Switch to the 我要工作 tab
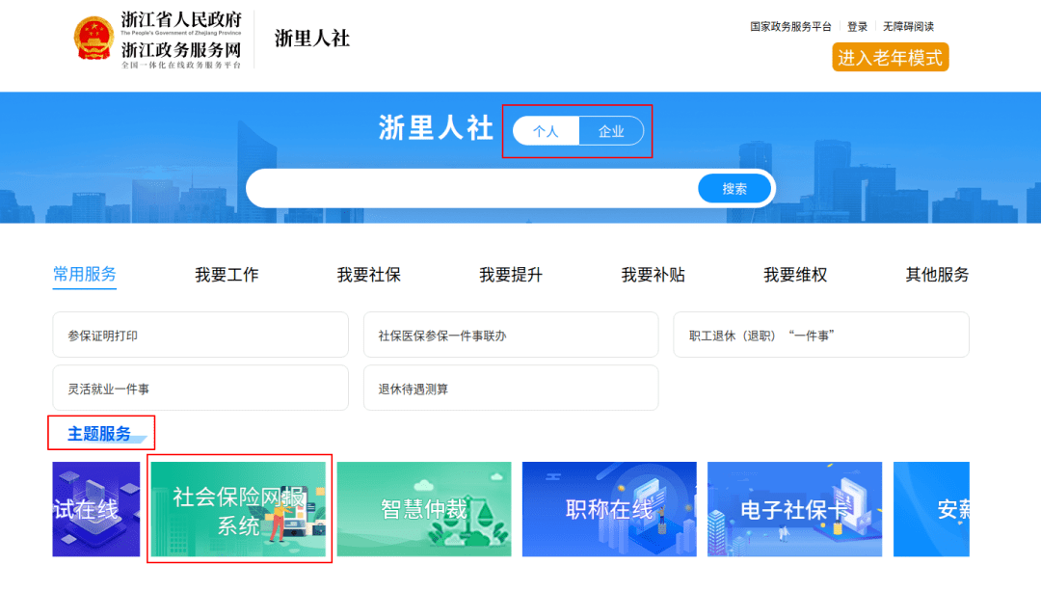 pyautogui.click(x=226, y=274)
